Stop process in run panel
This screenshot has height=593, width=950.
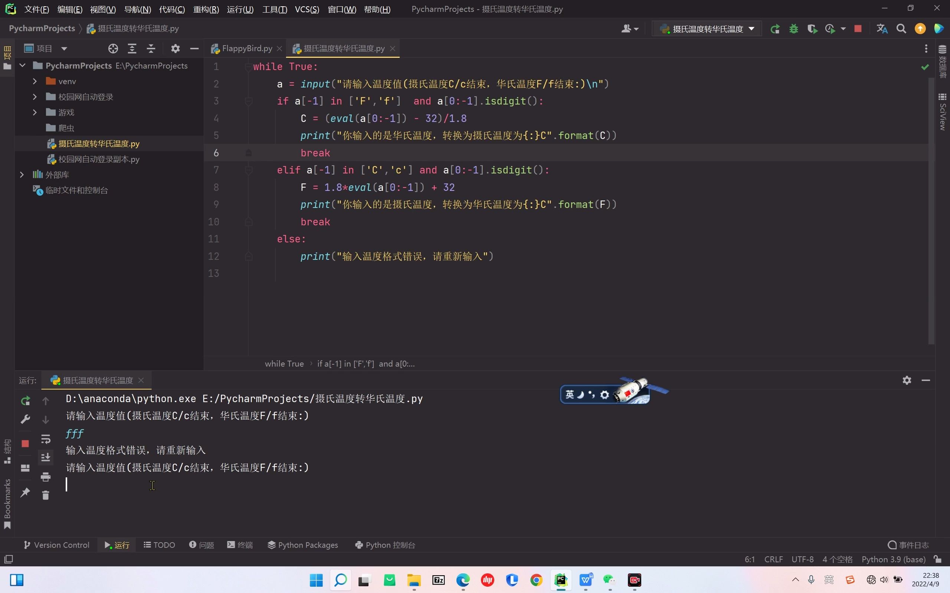(25, 444)
